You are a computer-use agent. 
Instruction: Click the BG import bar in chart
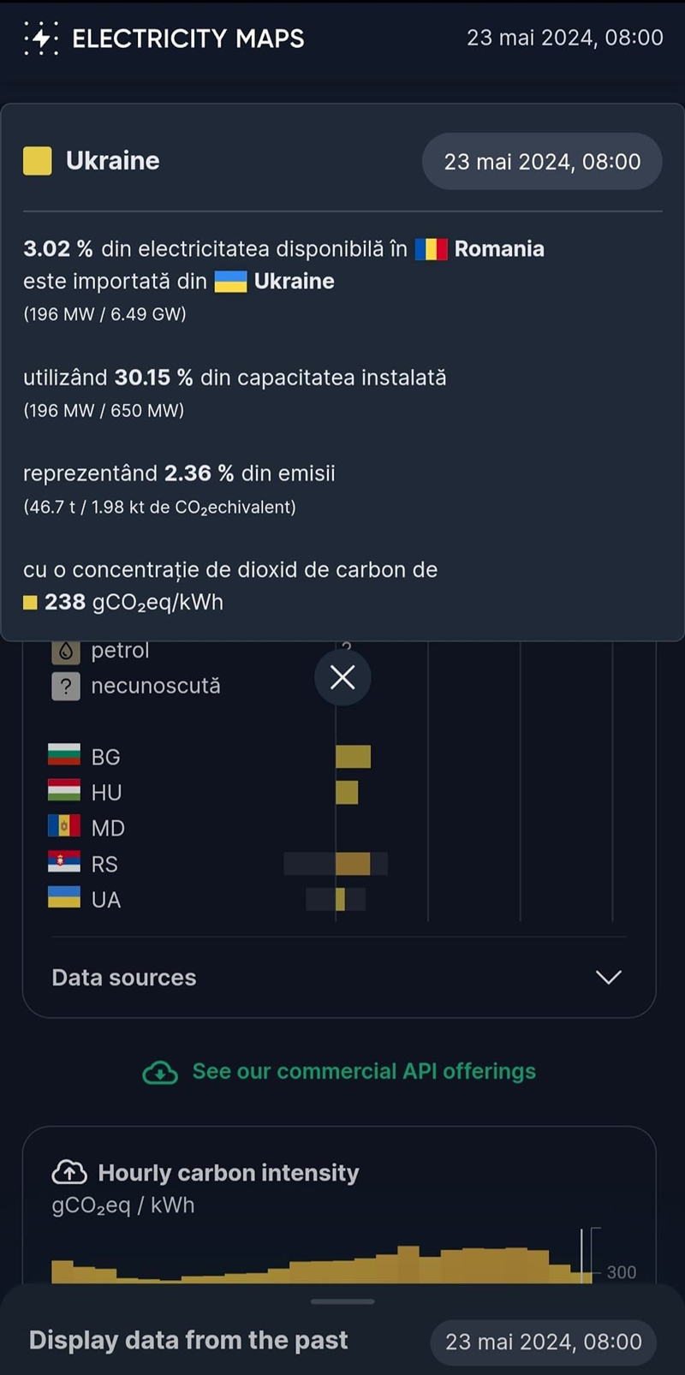(353, 757)
